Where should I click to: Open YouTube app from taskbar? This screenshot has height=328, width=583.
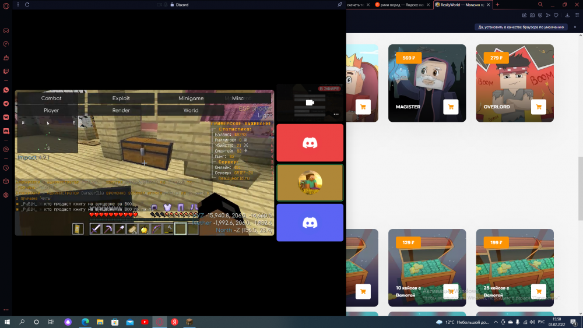pos(145,322)
